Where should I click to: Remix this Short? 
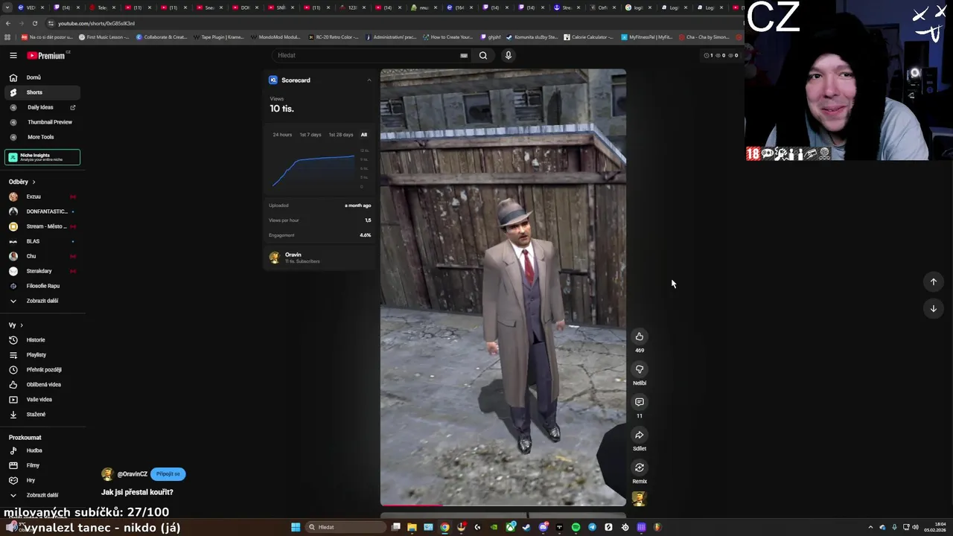coord(640,468)
